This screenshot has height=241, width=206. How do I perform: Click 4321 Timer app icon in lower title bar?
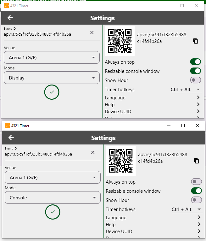(7, 126)
